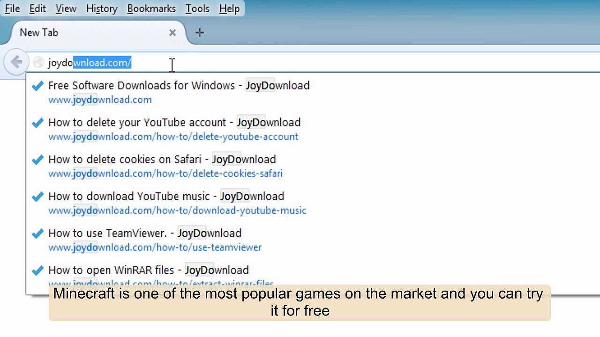Open the Help menu
The width and height of the screenshot is (600, 337).
[229, 8]
